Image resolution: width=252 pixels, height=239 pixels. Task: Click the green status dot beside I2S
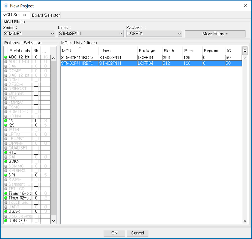click(x=6, y=125)
